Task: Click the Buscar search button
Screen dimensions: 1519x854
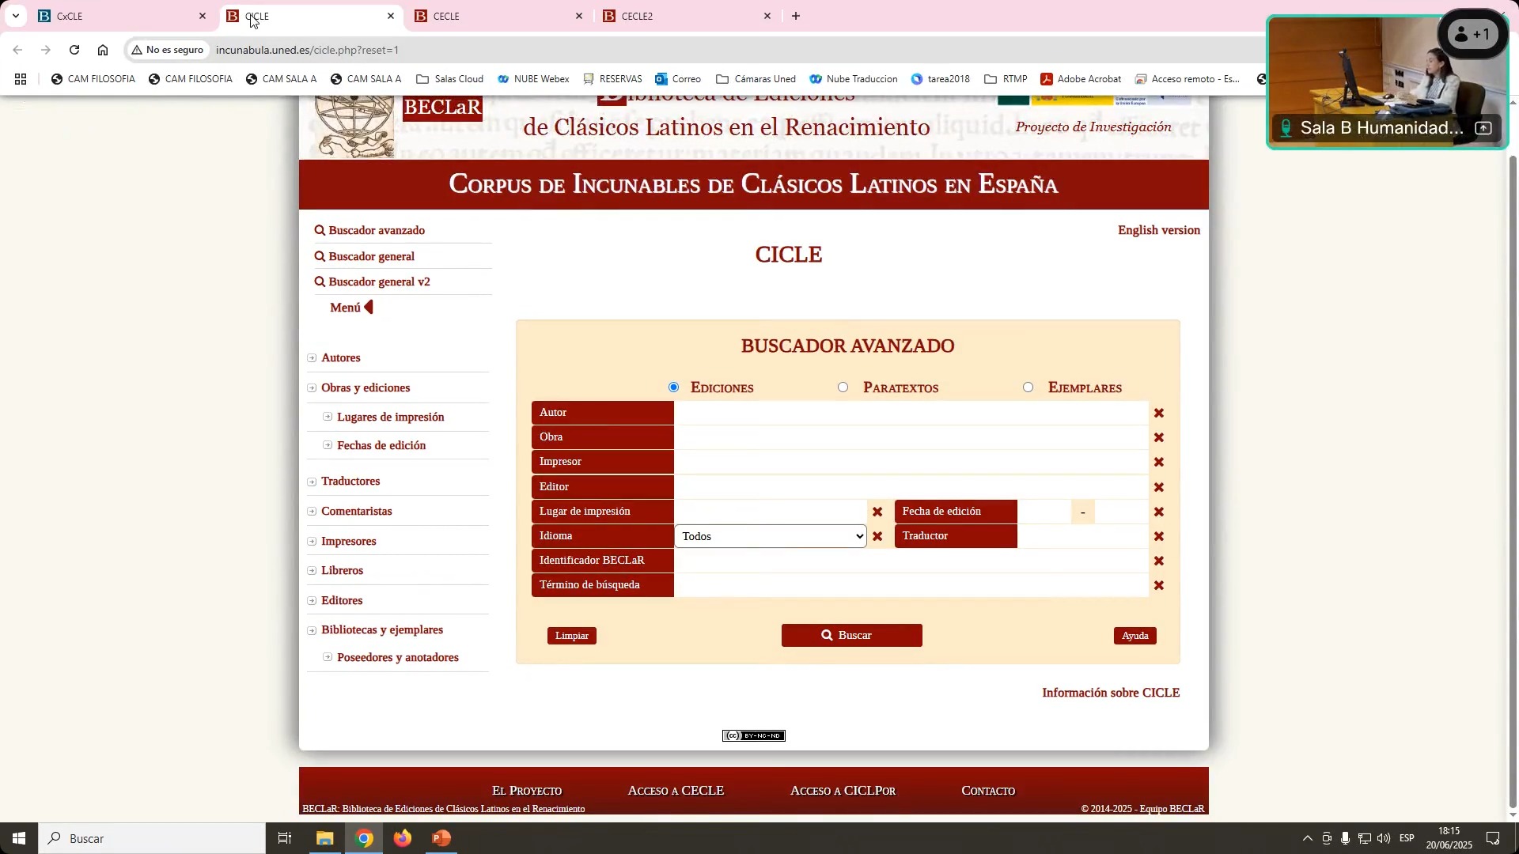Action: (x=852, y=636)
